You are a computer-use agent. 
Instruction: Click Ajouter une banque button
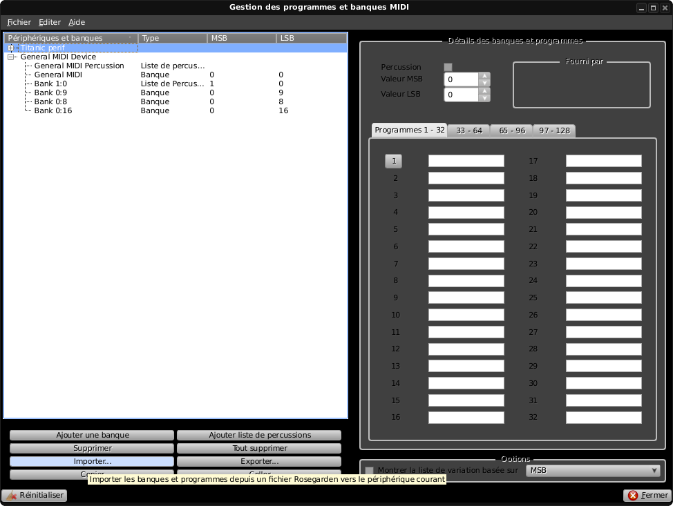[92, 435]
